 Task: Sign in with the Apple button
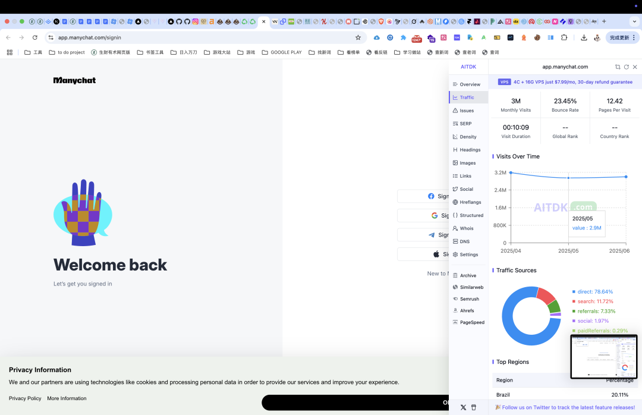(423, 254)
